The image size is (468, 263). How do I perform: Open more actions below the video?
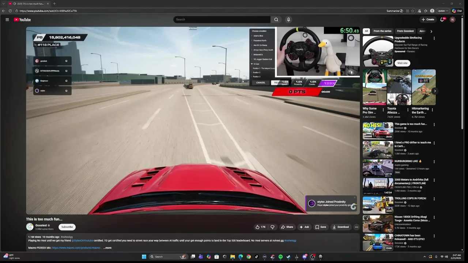click(356, 227)
